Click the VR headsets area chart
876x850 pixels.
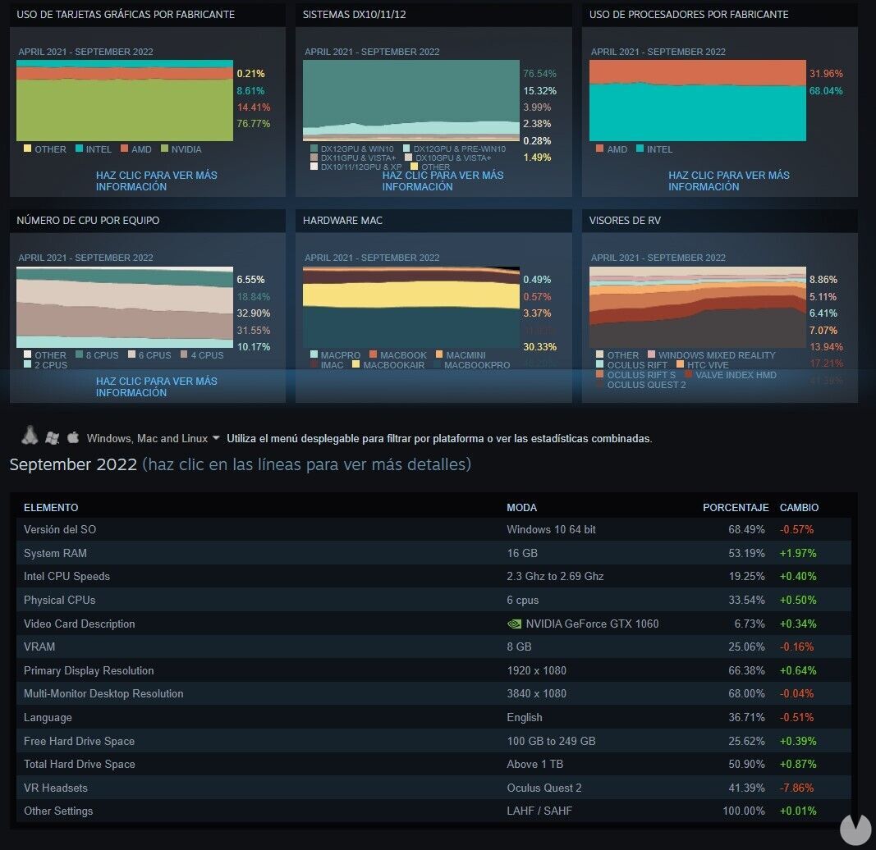(x=698, y=307)
